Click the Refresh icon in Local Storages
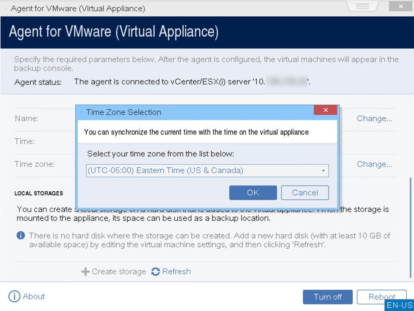The image size is (414, 311). tap(156, 271)
